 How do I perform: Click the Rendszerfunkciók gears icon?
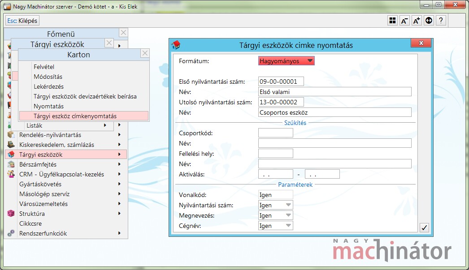(11, 233)
